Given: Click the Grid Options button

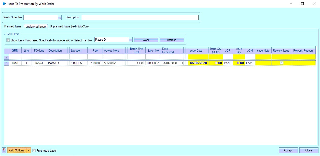Looking at the screenshot, I should [17, 150].
